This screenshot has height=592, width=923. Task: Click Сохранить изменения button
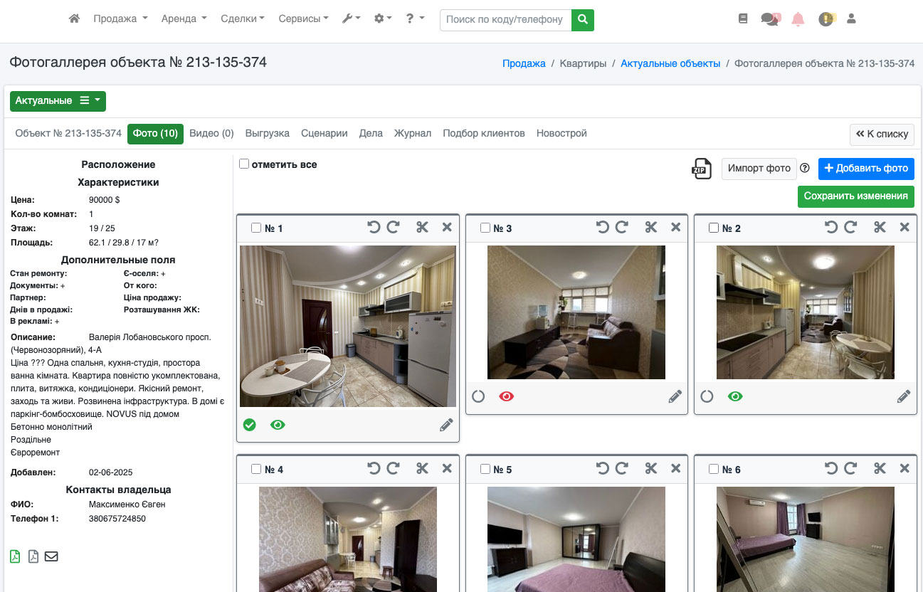pos(856,196)
